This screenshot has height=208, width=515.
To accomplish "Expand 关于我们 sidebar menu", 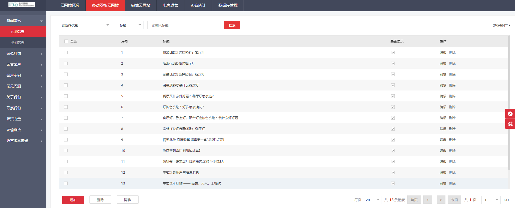I will (x=23, y=97).
